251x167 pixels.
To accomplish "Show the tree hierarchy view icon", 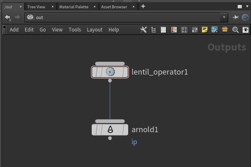I will click(154, 30).
